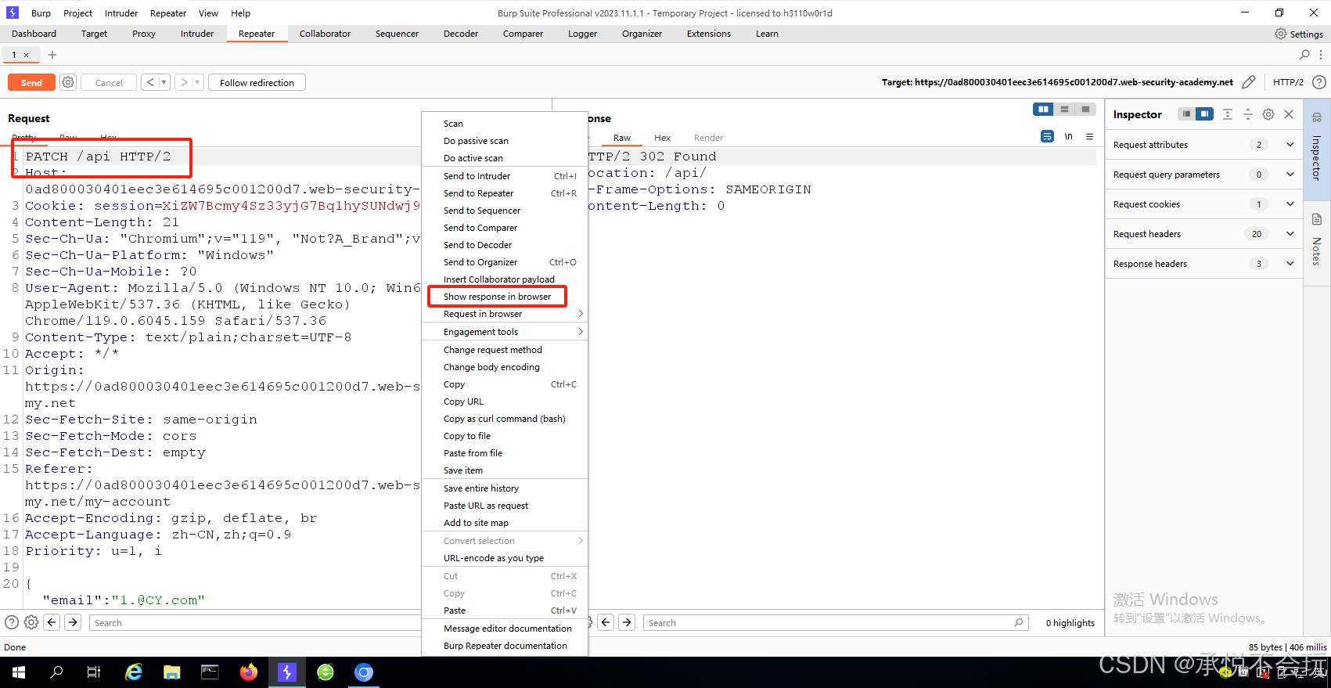Click HTTP/2 protocol label
Image resolution: width=1331 pixels, height=688 pixels.
click(x=1288, y=82)
